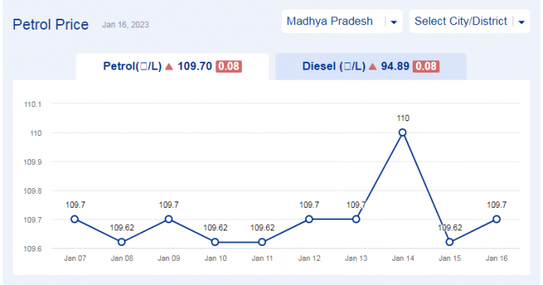
Task: Select the Jan 10 data point
Action: pos(215,242)
